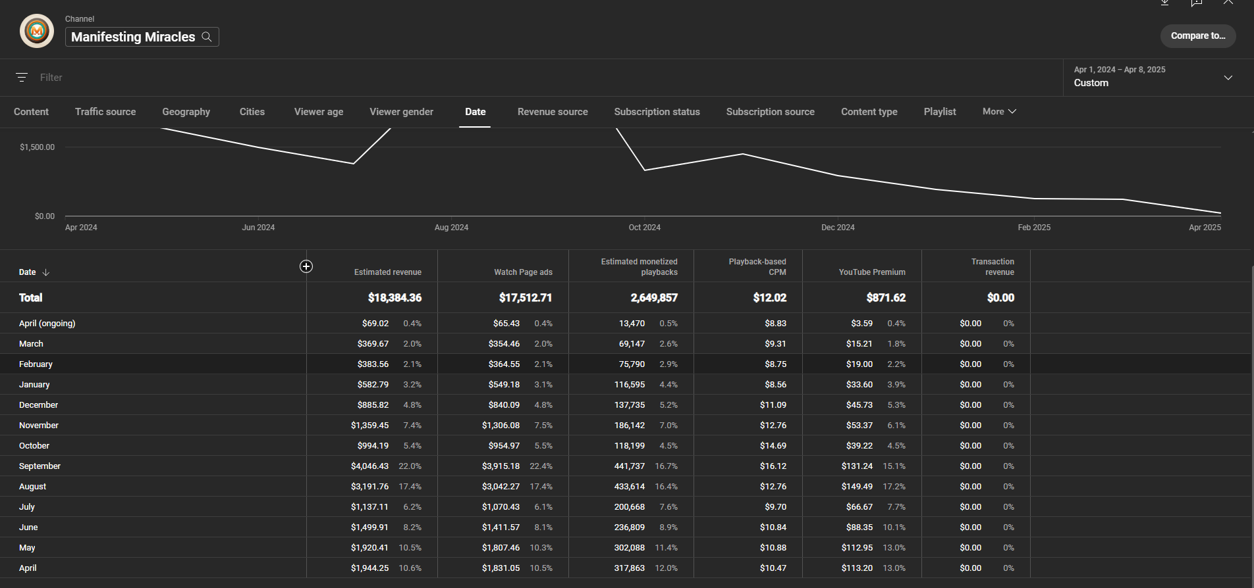Click September YouTube Premium $131.24
The image size is (1254, 588).
(857, 466)
